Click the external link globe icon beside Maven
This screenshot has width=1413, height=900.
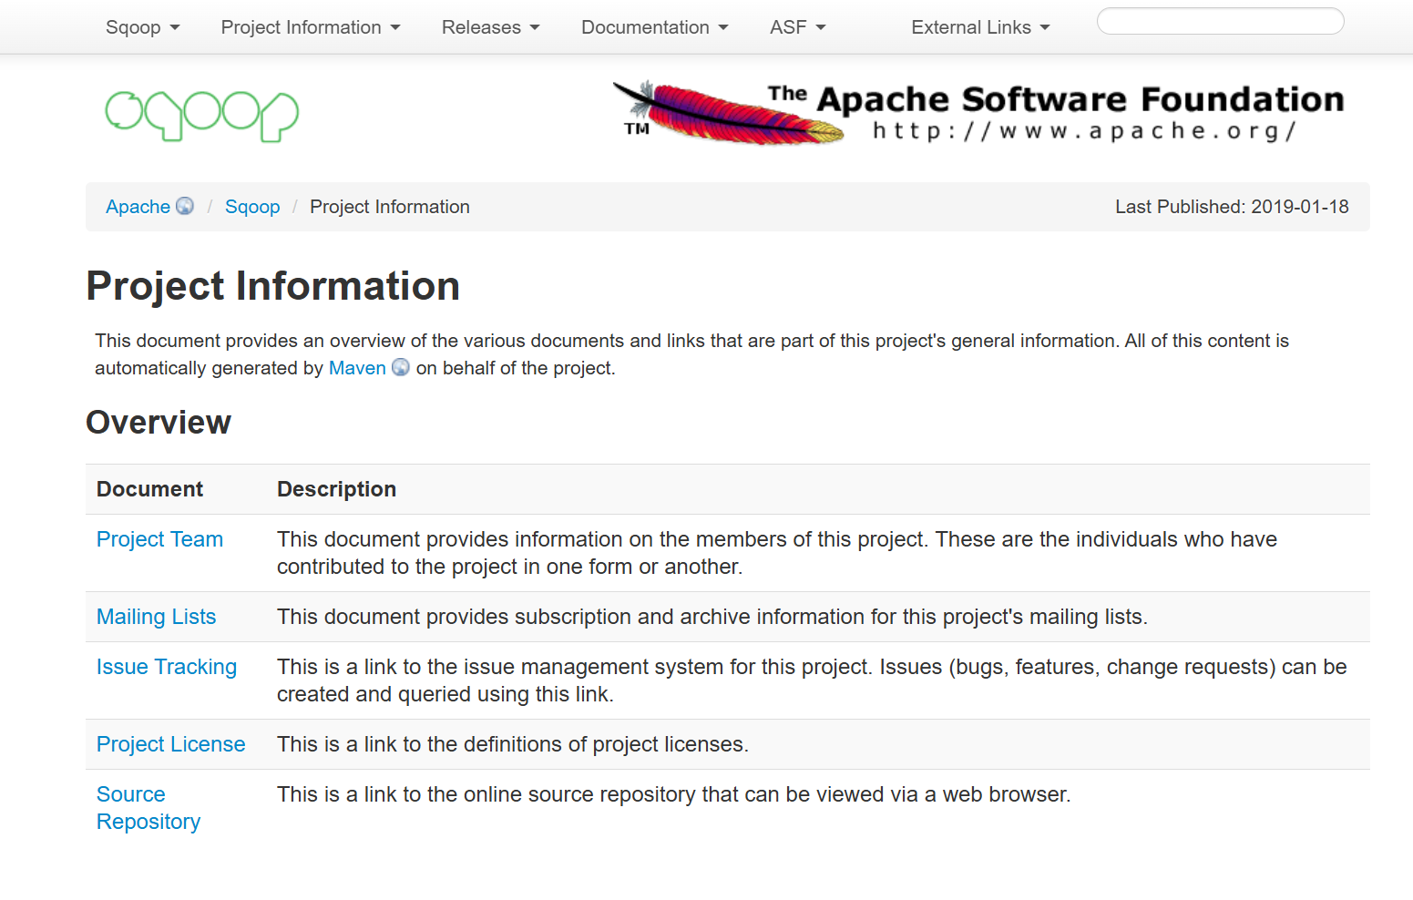click(x=401, y=367)
